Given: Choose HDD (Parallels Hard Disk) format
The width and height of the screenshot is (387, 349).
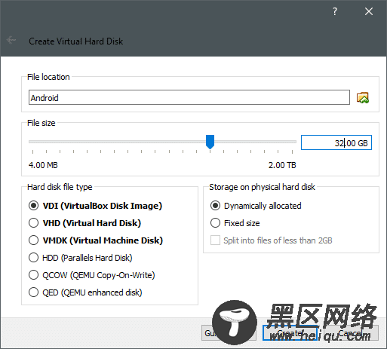Looking at the screenshot, I should point(80,258).
